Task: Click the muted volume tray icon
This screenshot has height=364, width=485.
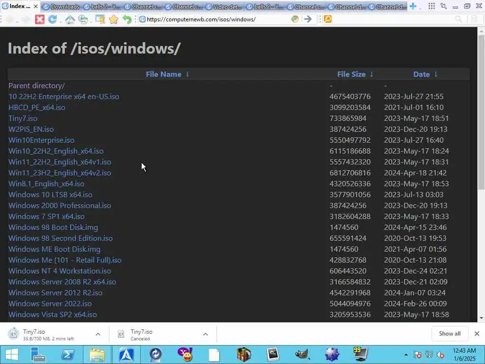Action: point(440,355)
